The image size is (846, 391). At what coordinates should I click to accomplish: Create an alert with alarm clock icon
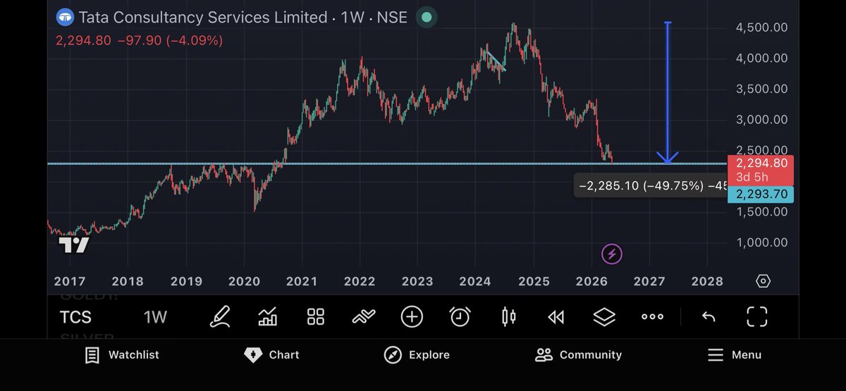coord(460,317)
